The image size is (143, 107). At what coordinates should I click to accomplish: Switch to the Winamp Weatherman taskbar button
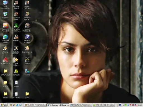(x=35, y=105)
